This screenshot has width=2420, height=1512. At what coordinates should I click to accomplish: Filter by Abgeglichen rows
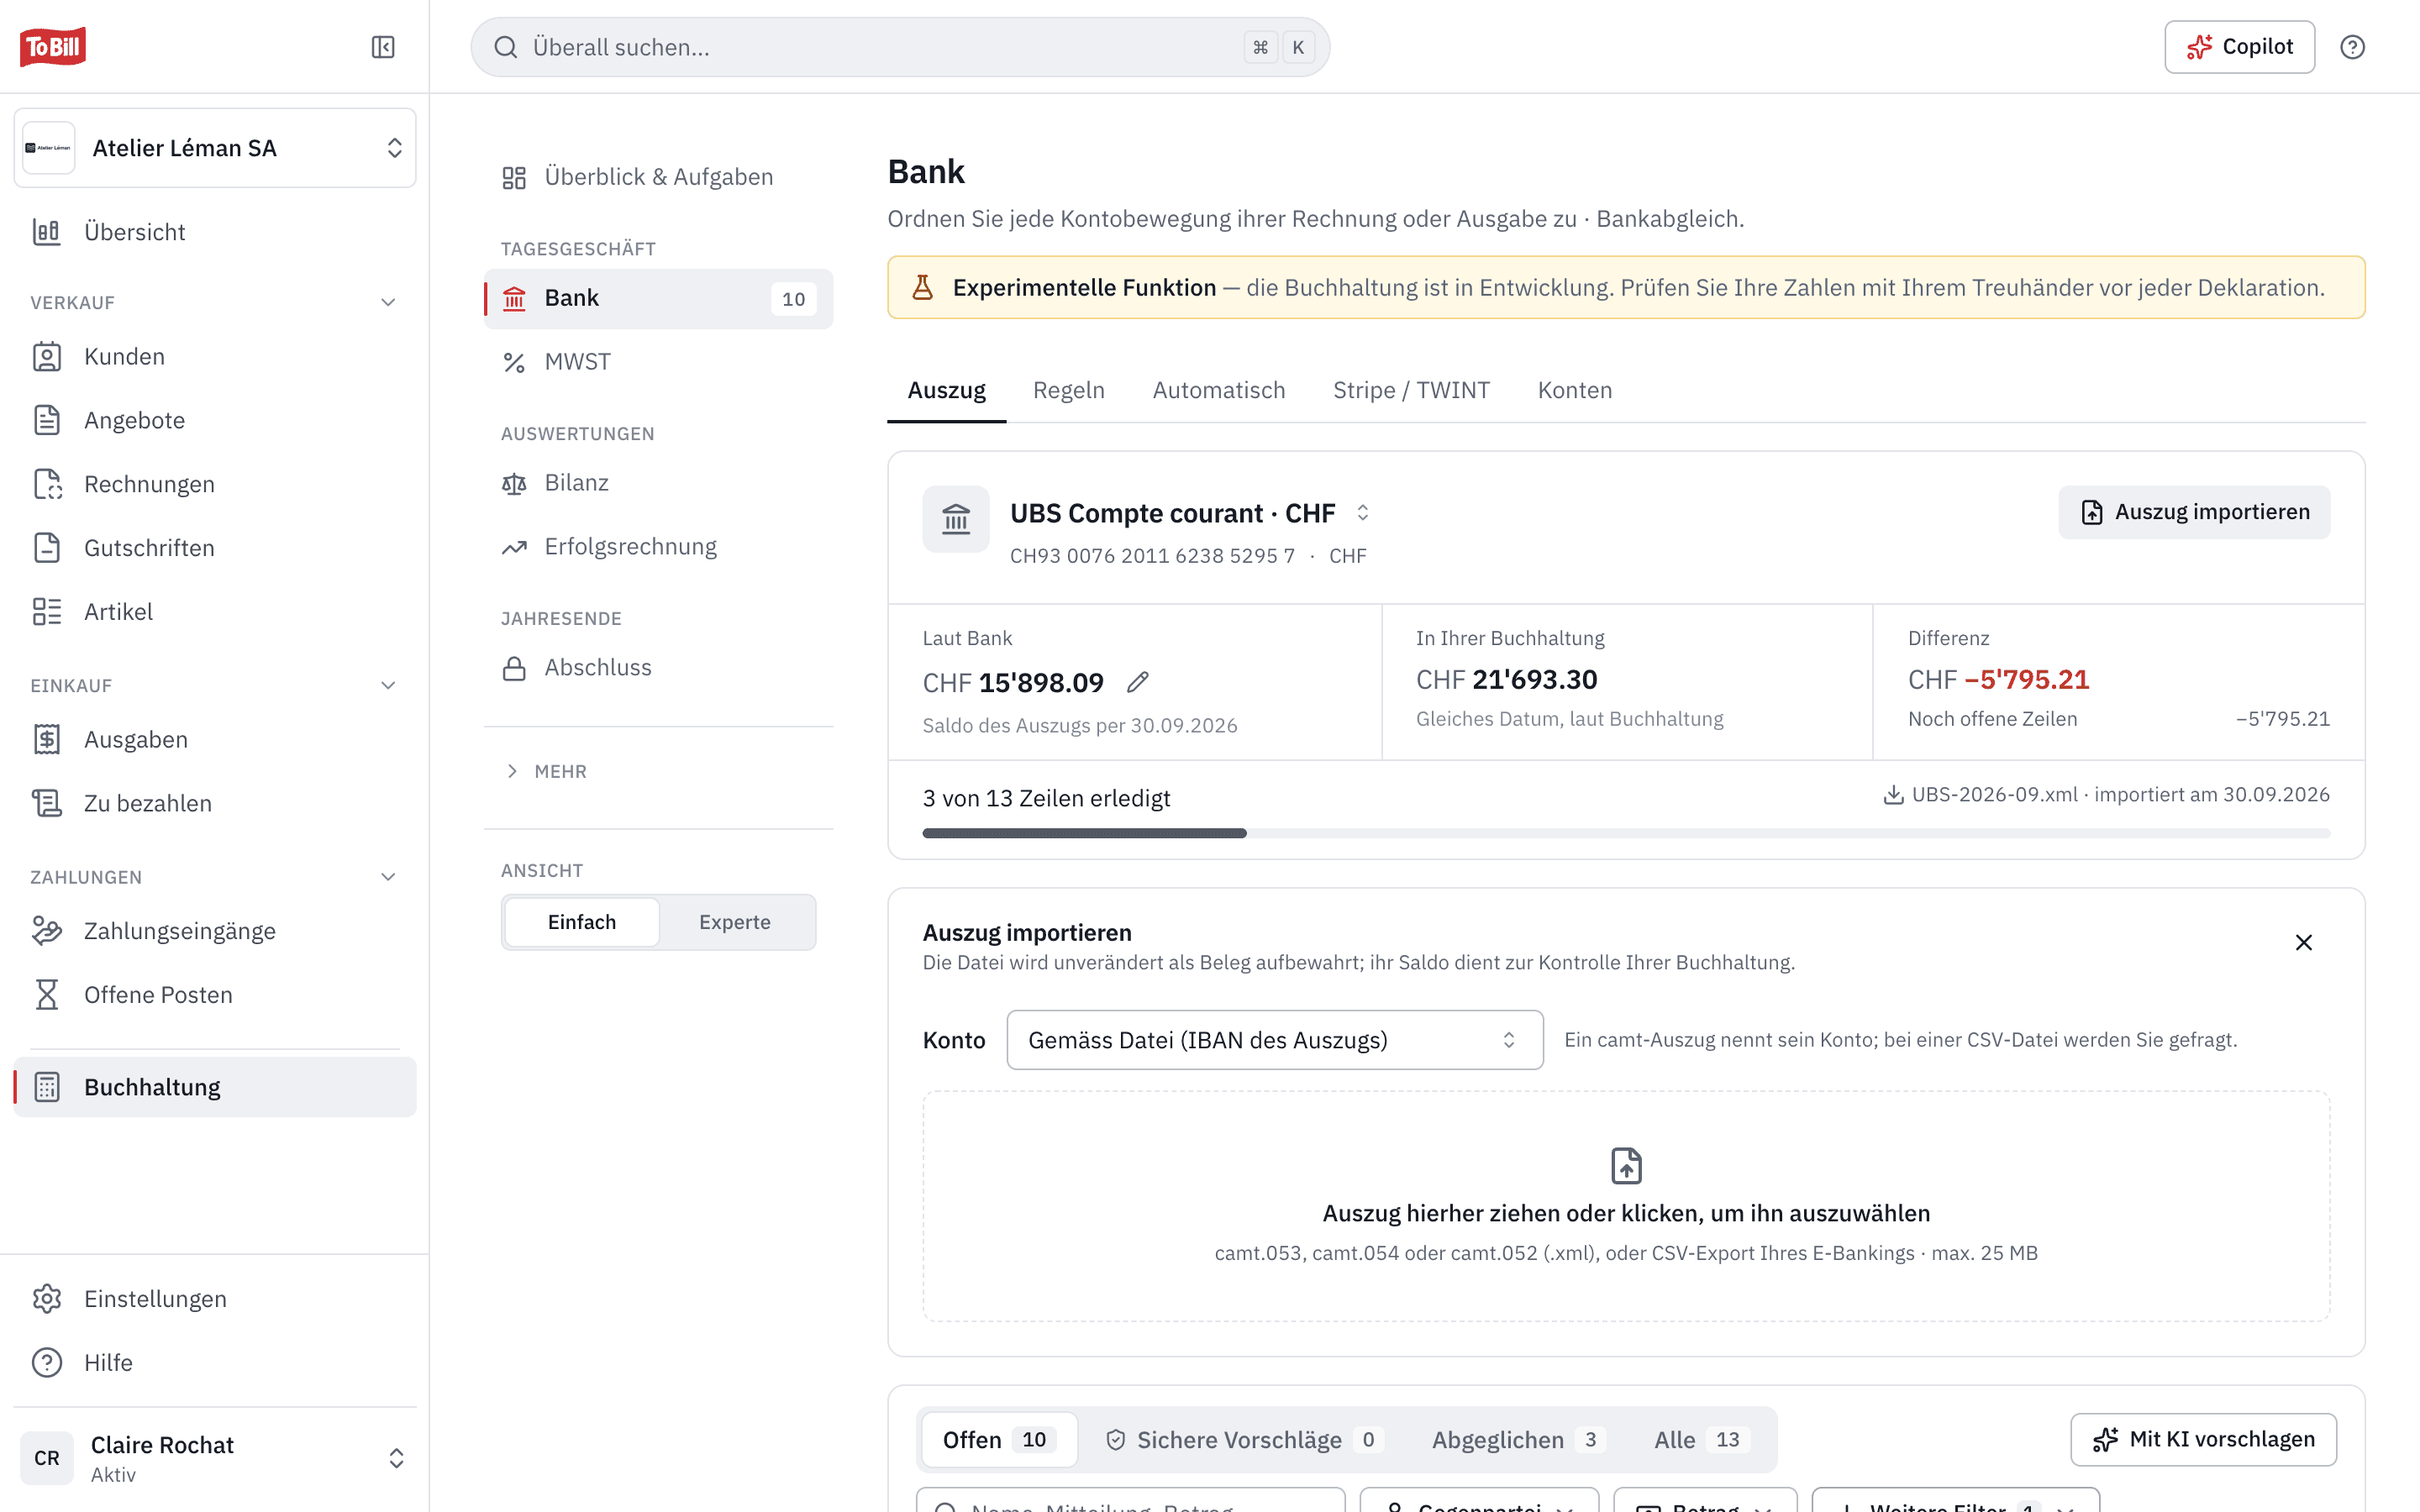[x=1518, y=1440]
